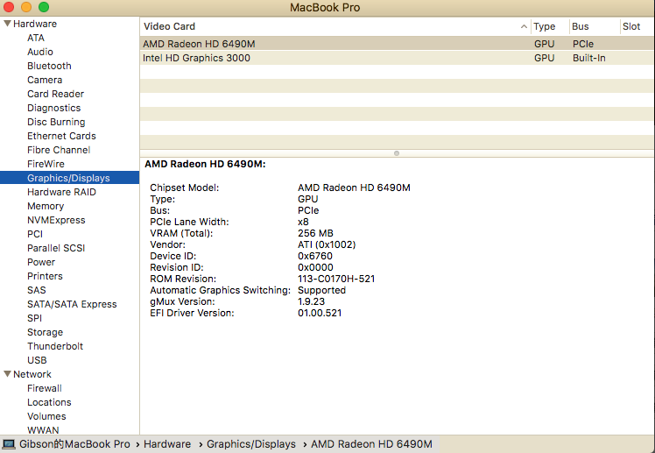Click the gMux Version value 1.9.23
The height and width of the screenshot is (453, 655).
click(311, 301)
